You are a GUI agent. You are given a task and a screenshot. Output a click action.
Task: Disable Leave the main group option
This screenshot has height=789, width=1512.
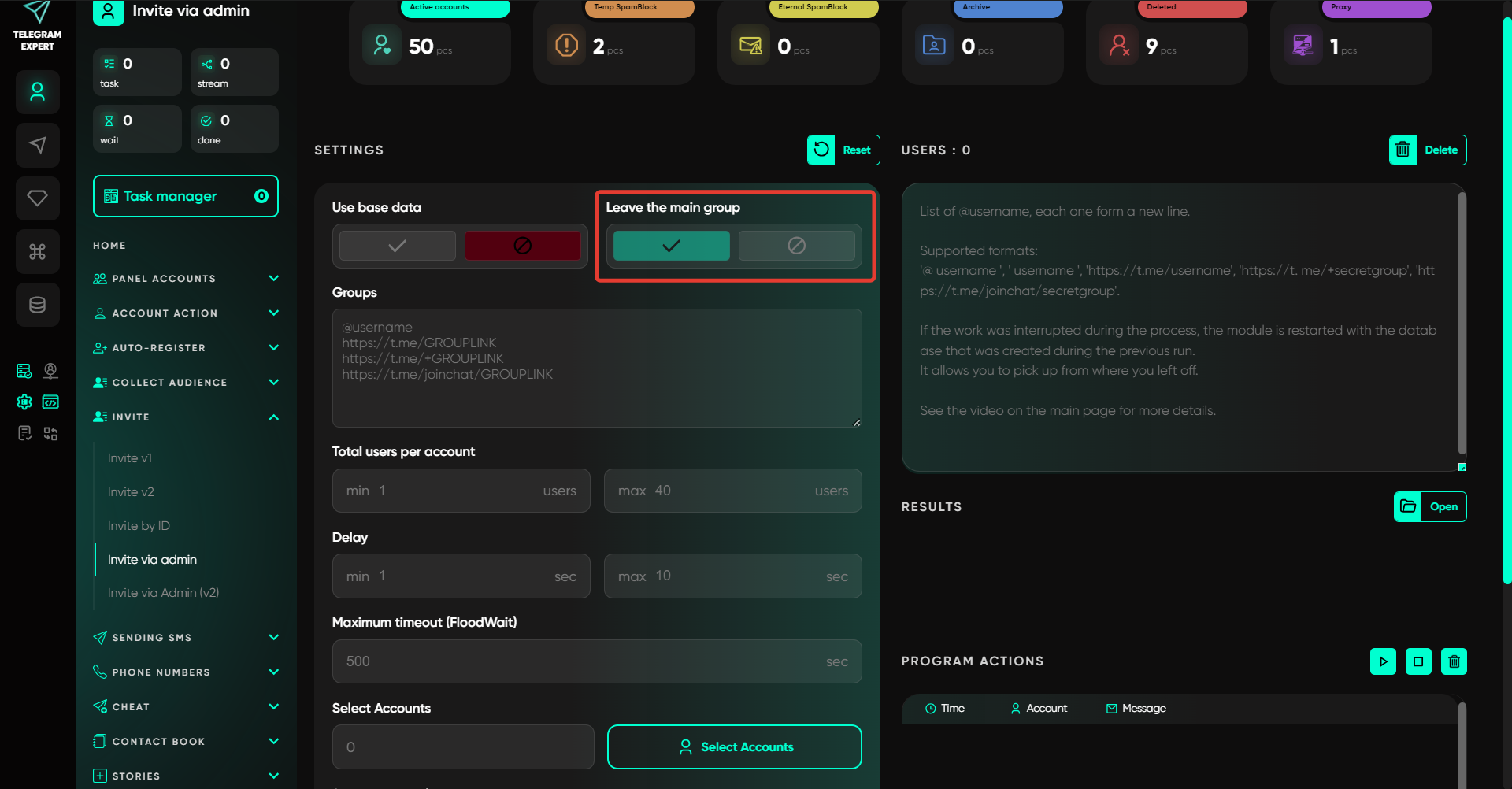(x=796, y=246)
